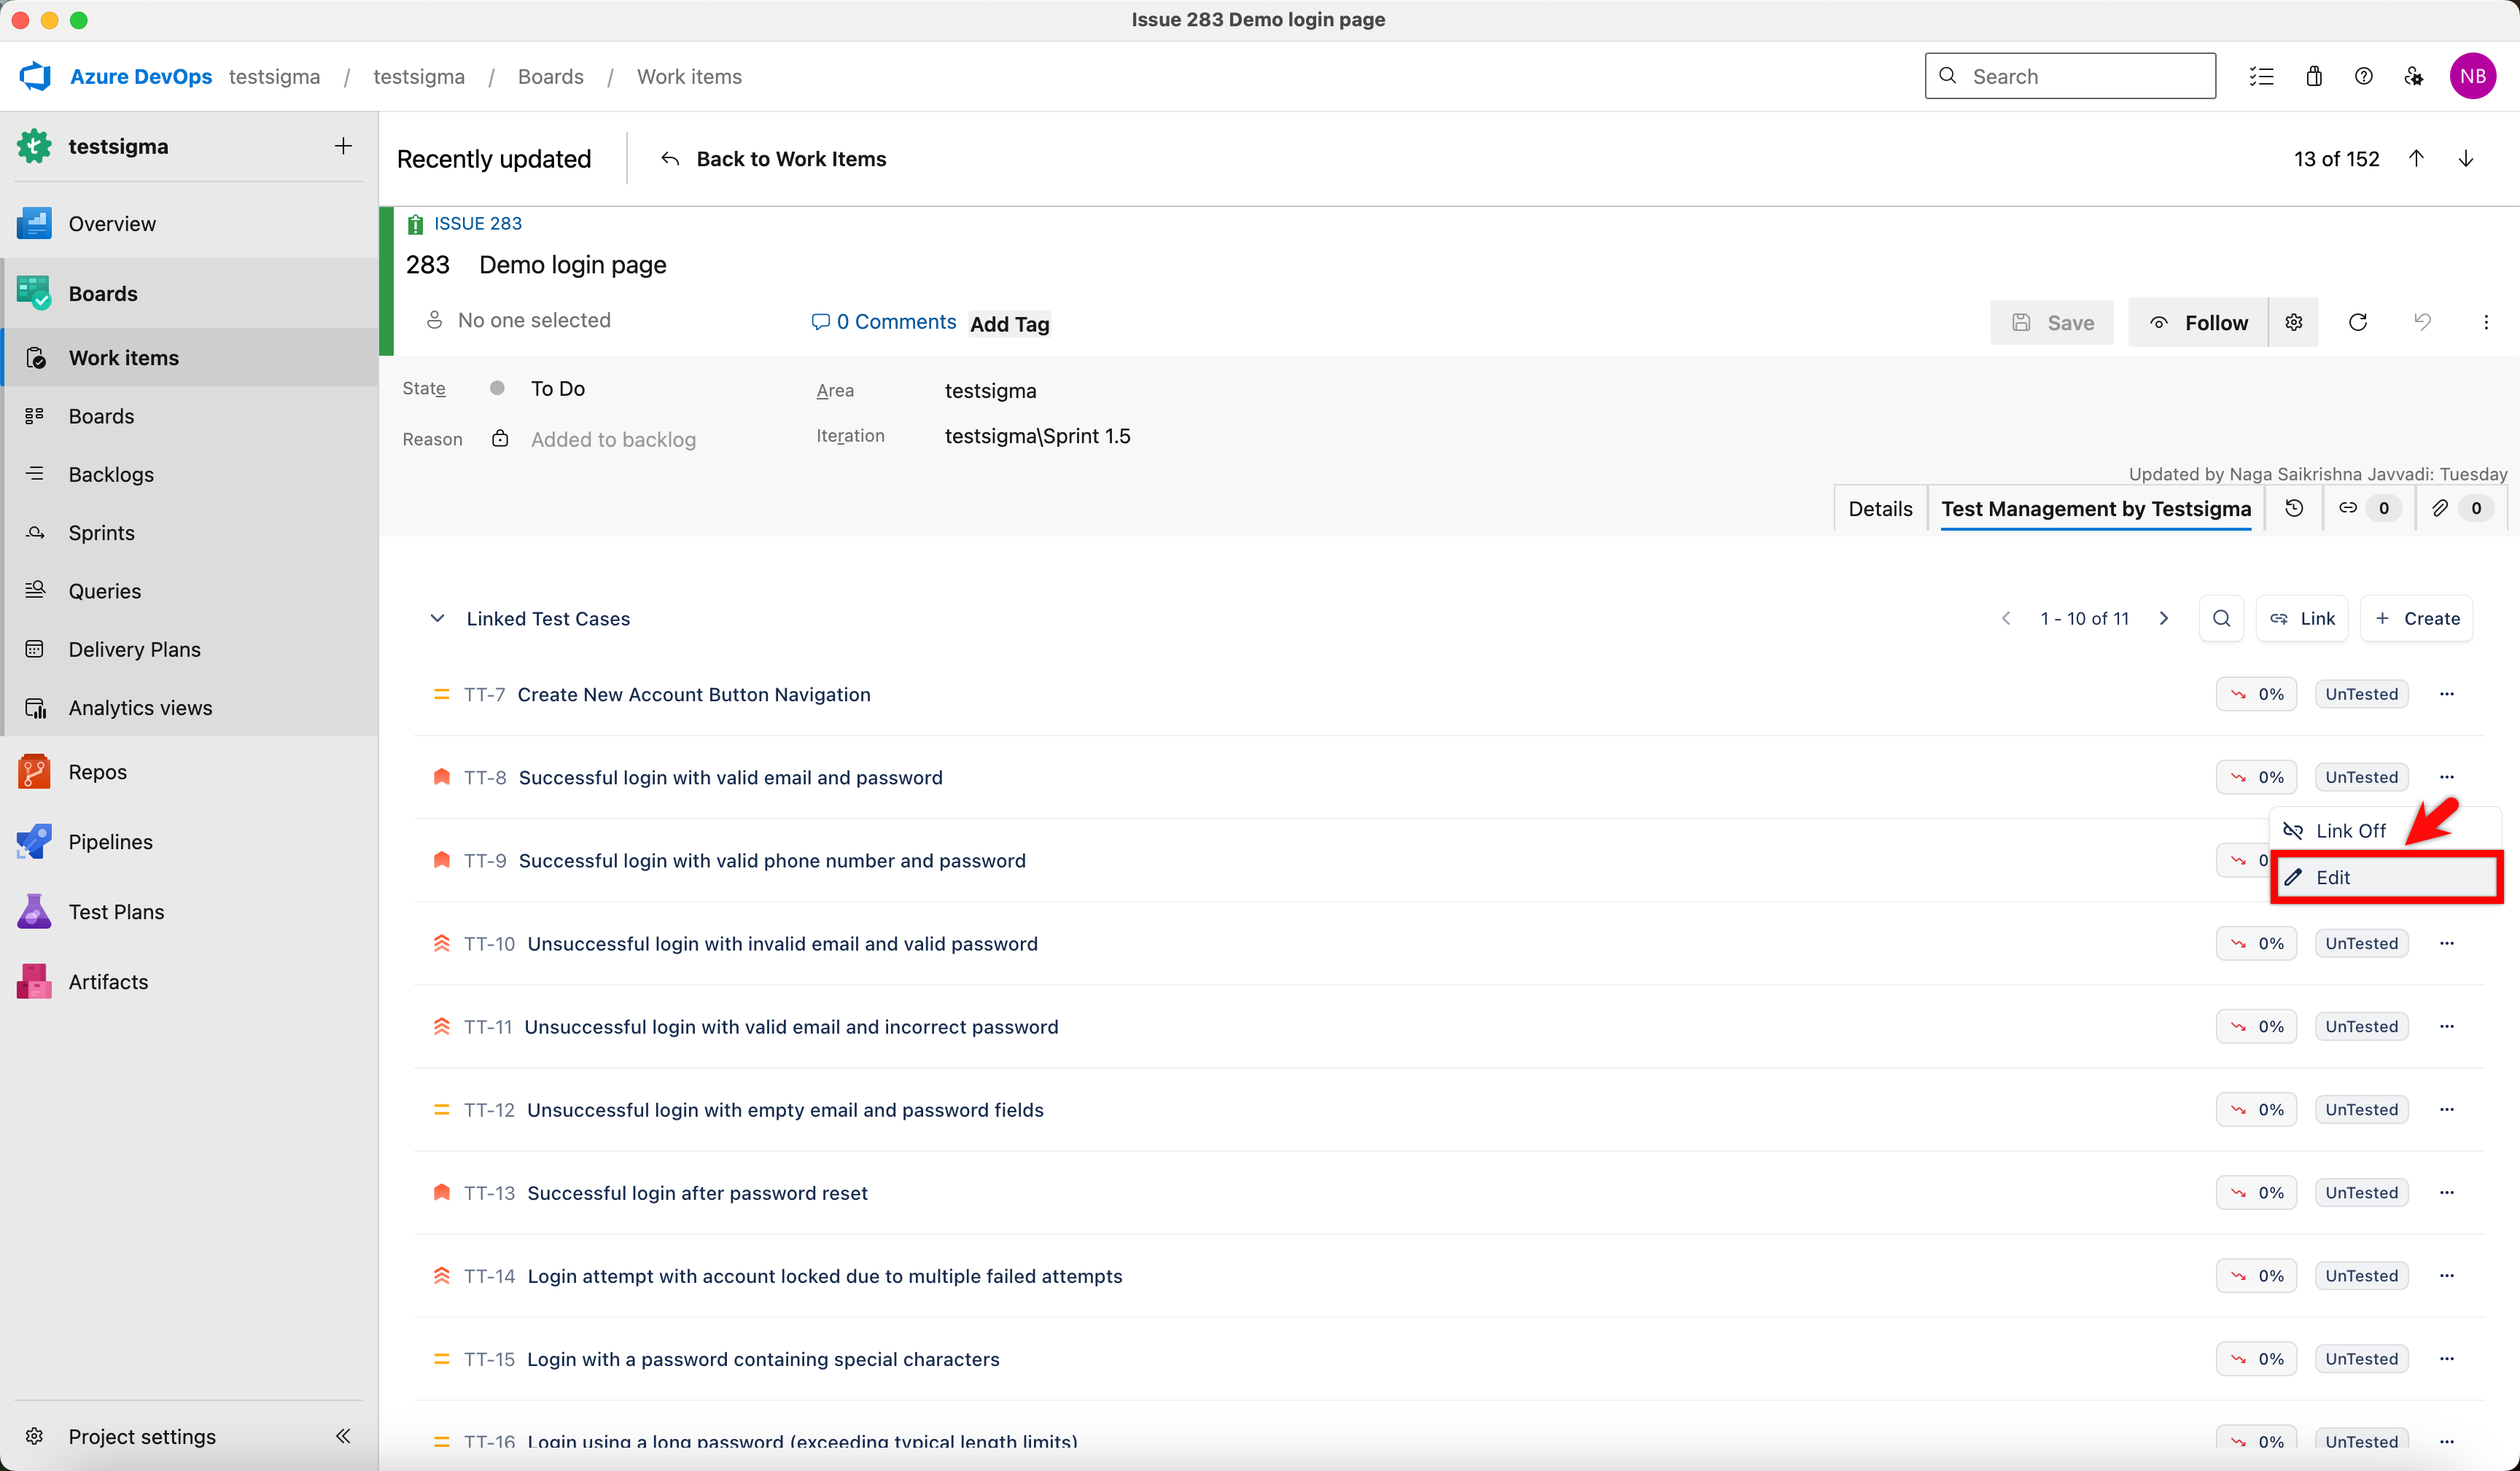Open the attachments tab with paperclip icon
2520x1471 pixels.
[x=2440, y=508]
